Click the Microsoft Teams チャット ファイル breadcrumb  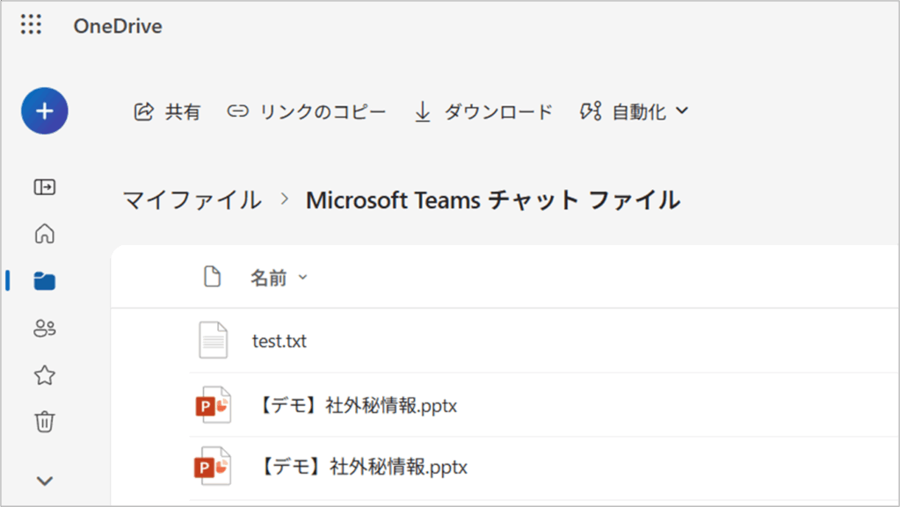click(x=493, y=200)
